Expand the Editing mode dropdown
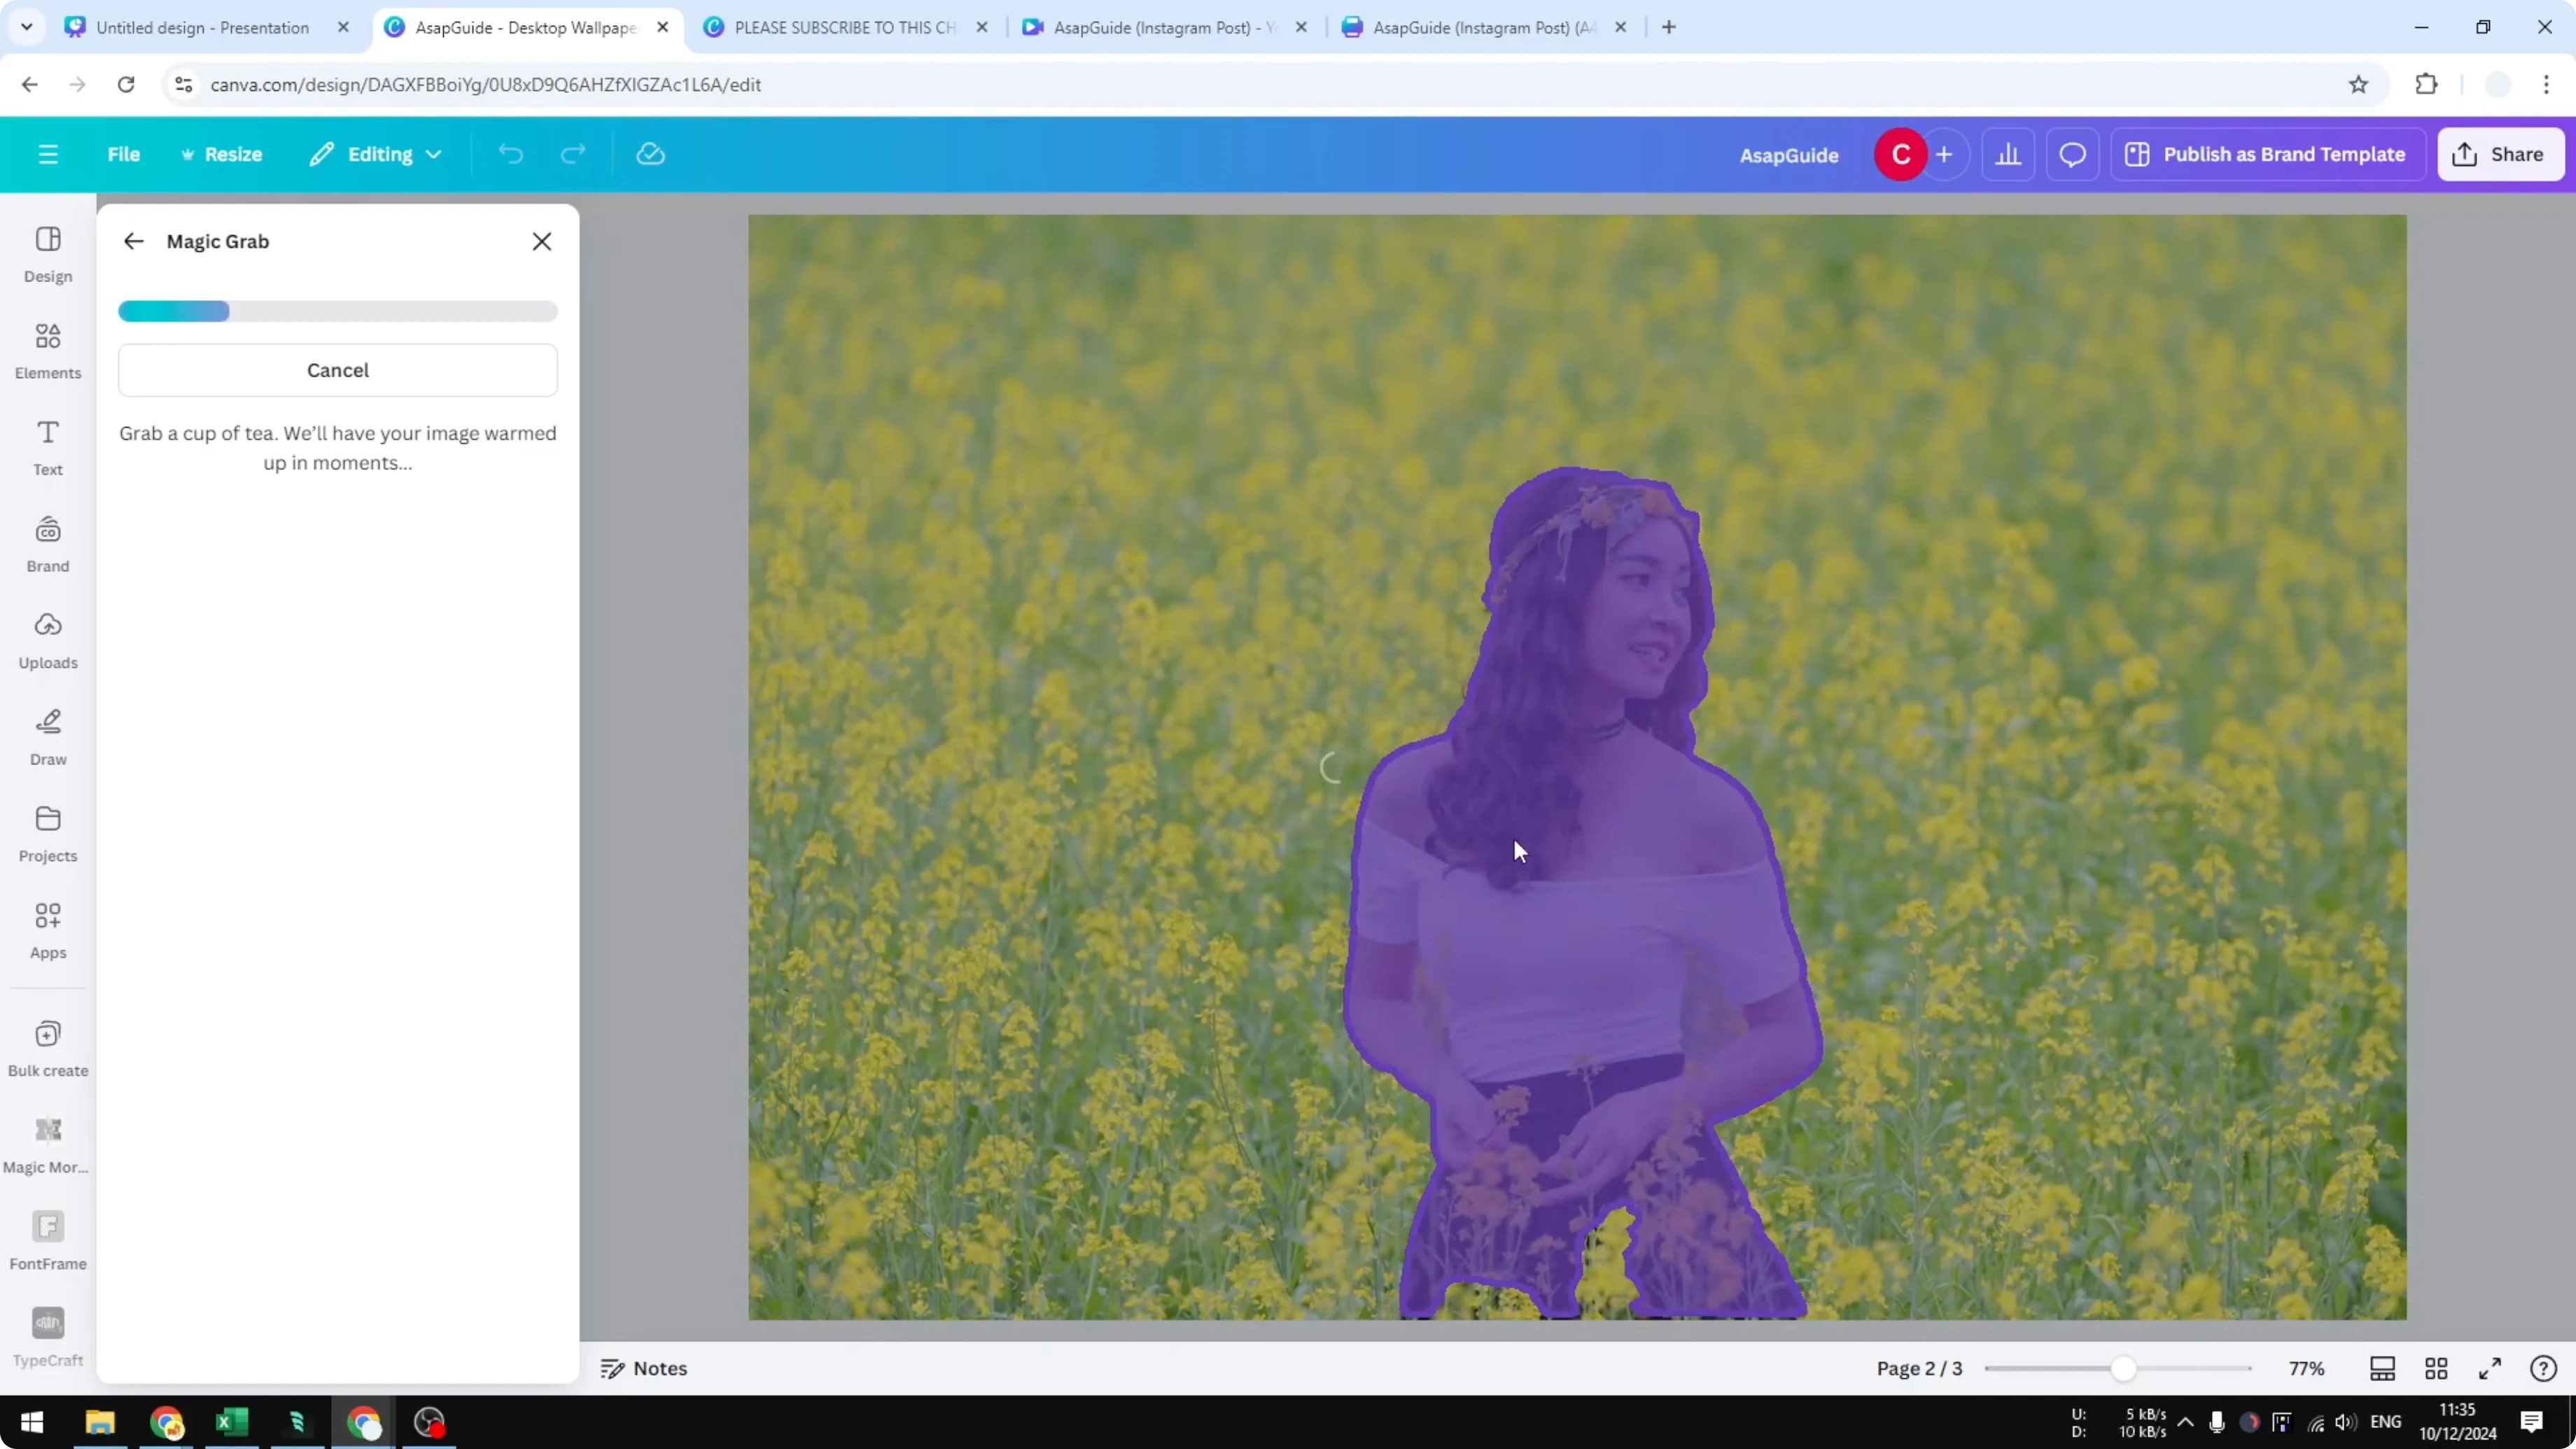The width and height of the screenshot is (2576, 1449). pyautogui.click(x=376, y=154)
